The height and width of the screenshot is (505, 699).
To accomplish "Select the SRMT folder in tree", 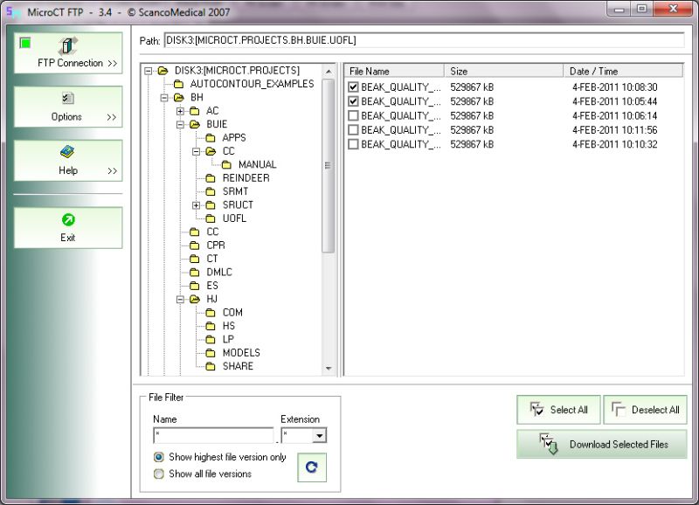I will [x=235, y=191].
